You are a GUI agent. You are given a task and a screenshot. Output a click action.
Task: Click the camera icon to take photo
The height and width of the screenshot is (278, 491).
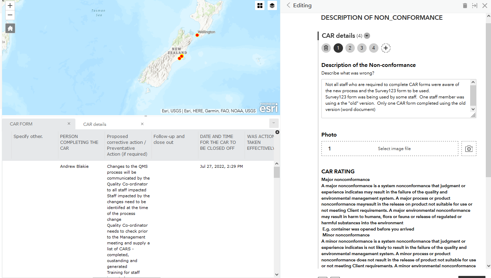click(469, 149)
